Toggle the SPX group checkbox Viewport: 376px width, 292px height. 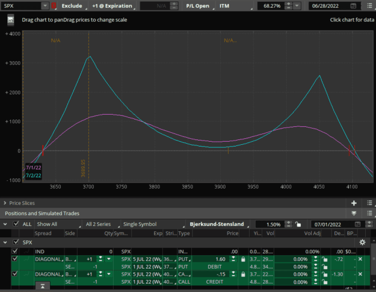point(16,242)
